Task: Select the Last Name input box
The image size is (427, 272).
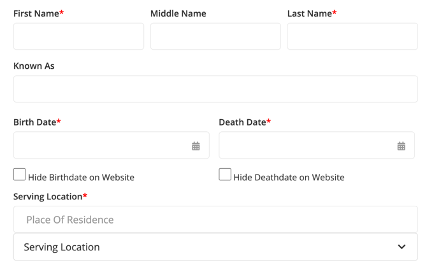Action: [352, 37]
